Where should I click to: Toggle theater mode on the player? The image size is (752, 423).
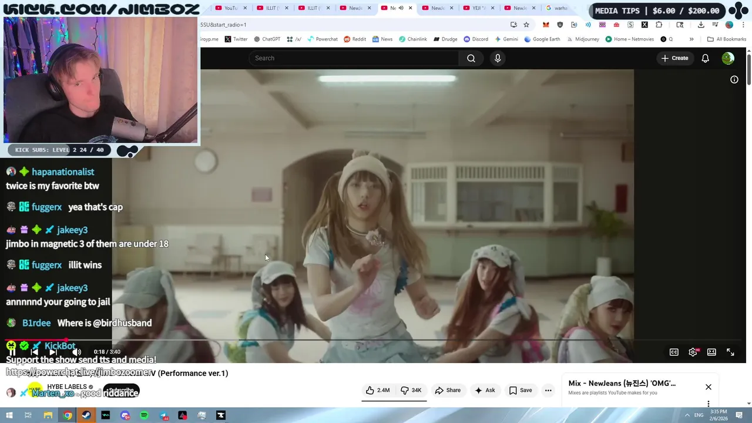pyautogui.click(x=711, y=352)
